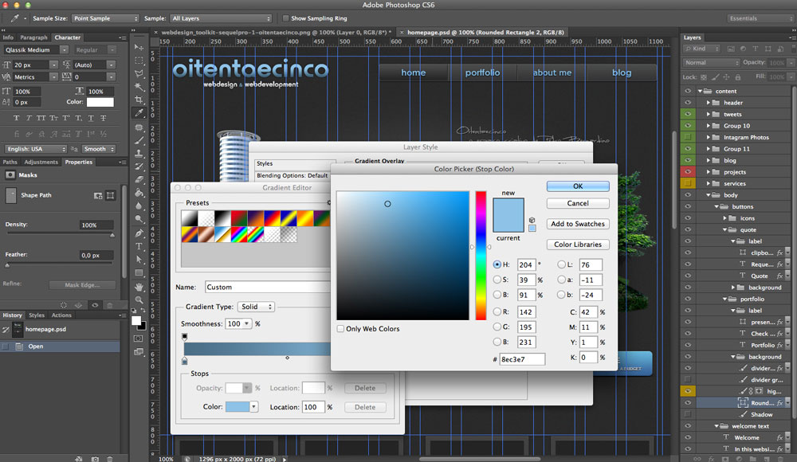Screen dimensions: 797x462
Task: Delete the selected color stop
Action: pyautogui.click(x=365, y=407)
